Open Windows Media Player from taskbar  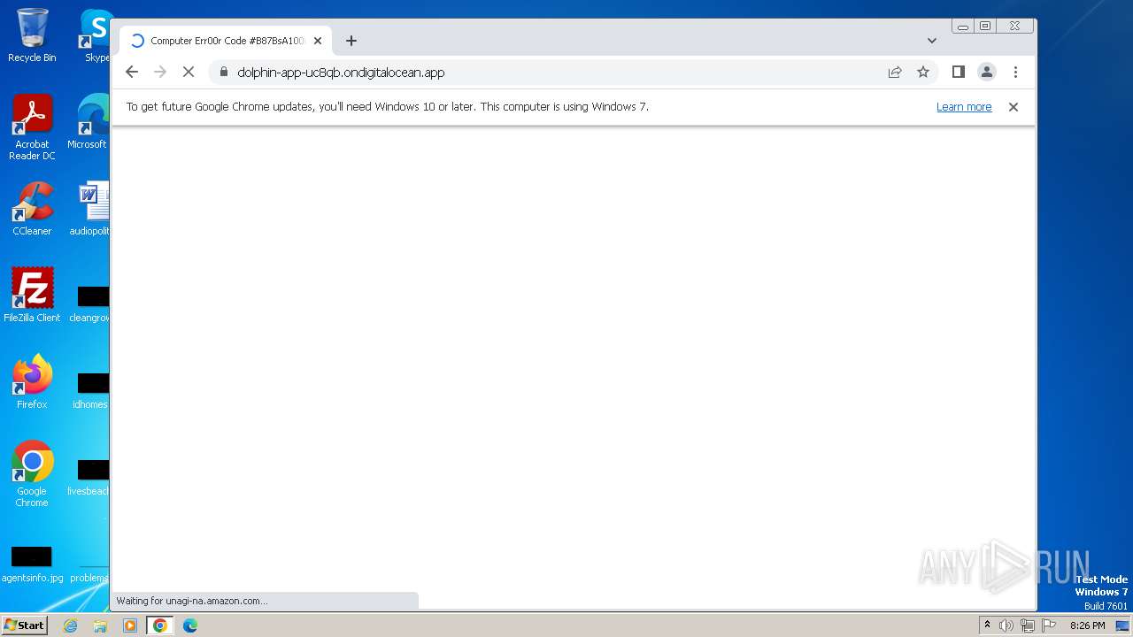[x=130, y=625]
